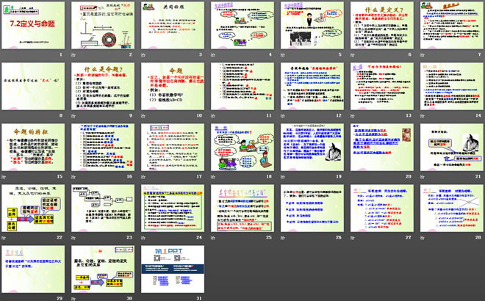The height and width of the screenshot is (301, 485).
Task: Click the animation star under slide 10
Action: [x=143, y=116]
